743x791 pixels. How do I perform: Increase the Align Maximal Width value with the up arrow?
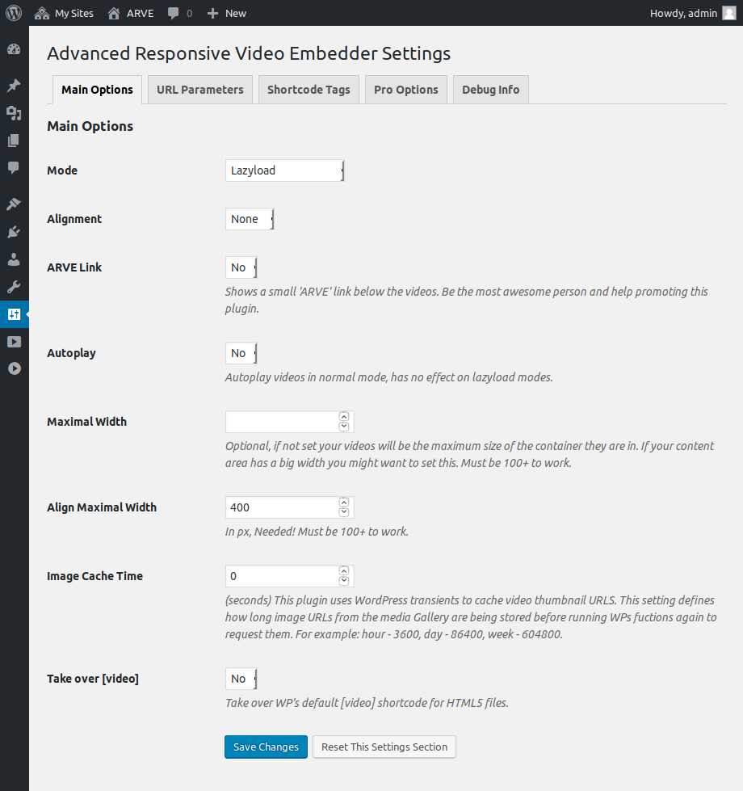pyautogui.click(x=344, y=503)
